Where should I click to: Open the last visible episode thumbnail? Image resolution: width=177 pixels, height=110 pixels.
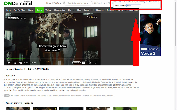pyautogui.click(x=125, y=108)
